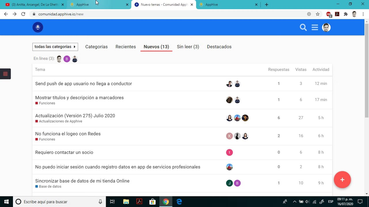This screenshot has height=207, width=369.
Task: Open topic 'No funciona el logeo con Redes'
Action: click(68, 134)
